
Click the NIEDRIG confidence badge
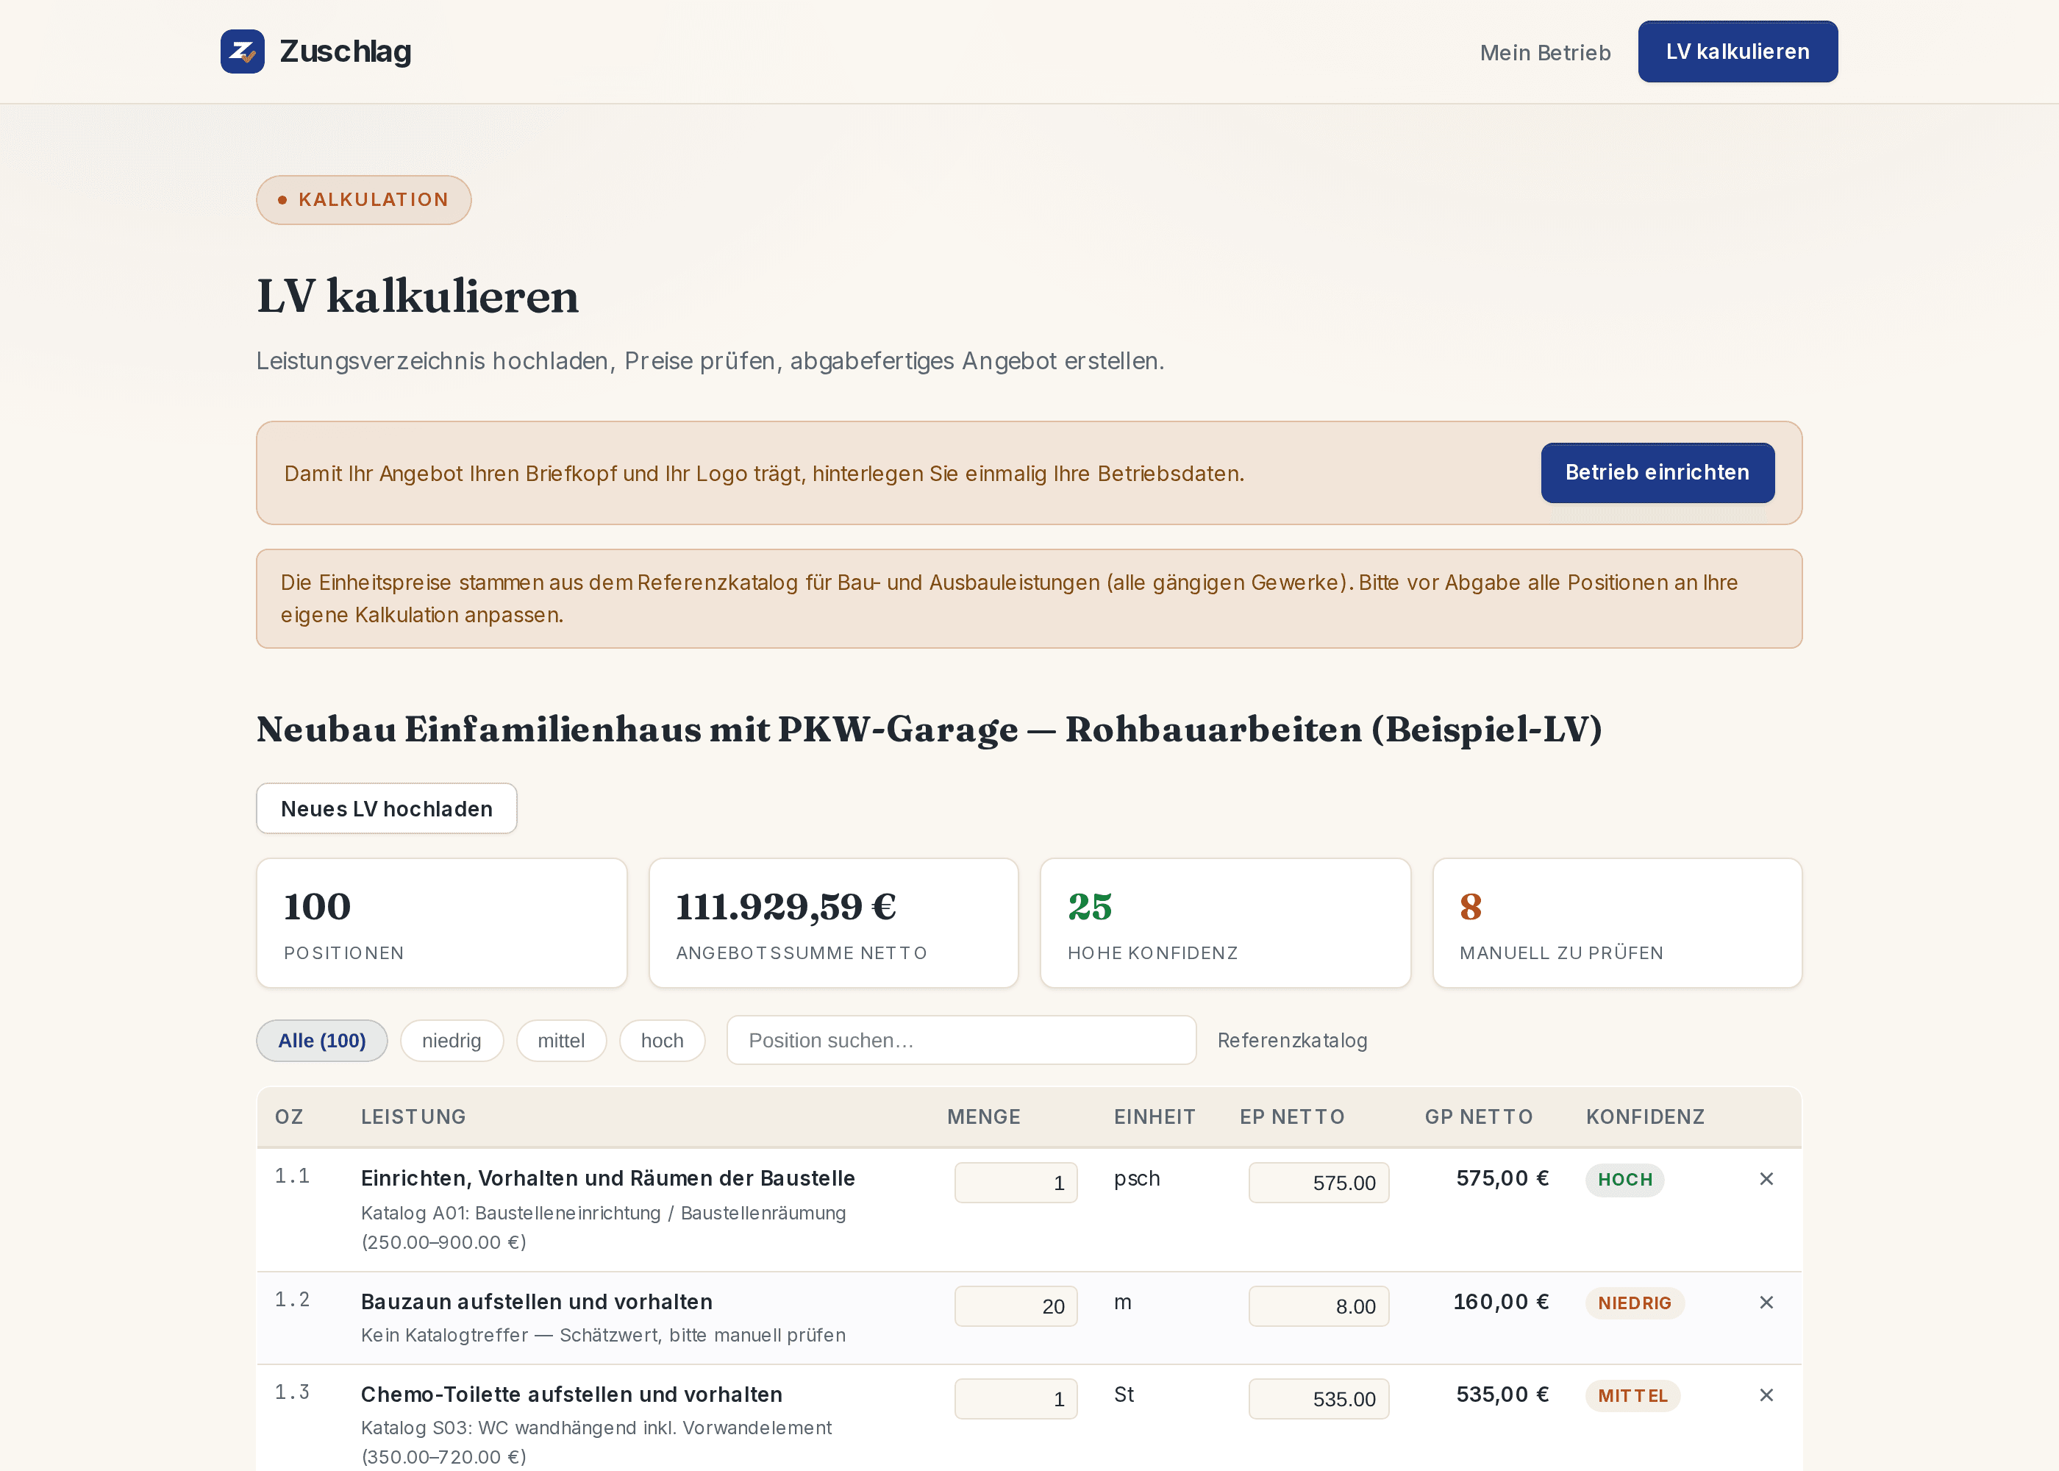(1635, 1303)
